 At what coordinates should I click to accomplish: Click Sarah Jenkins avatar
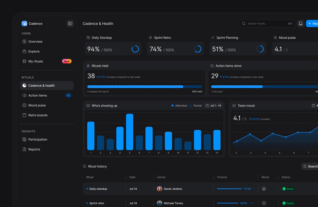(160, 189)
